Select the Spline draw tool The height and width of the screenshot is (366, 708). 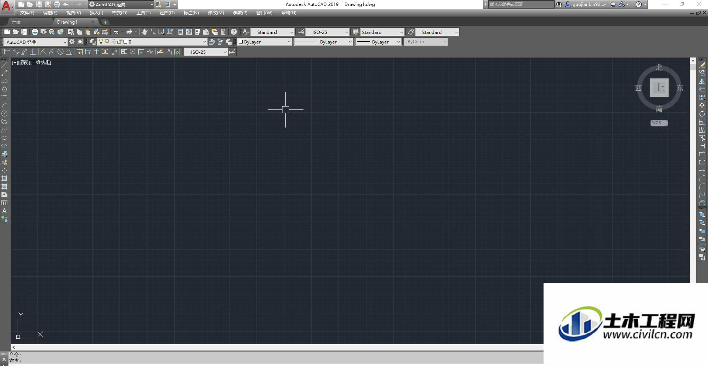[x=4, y=130]
